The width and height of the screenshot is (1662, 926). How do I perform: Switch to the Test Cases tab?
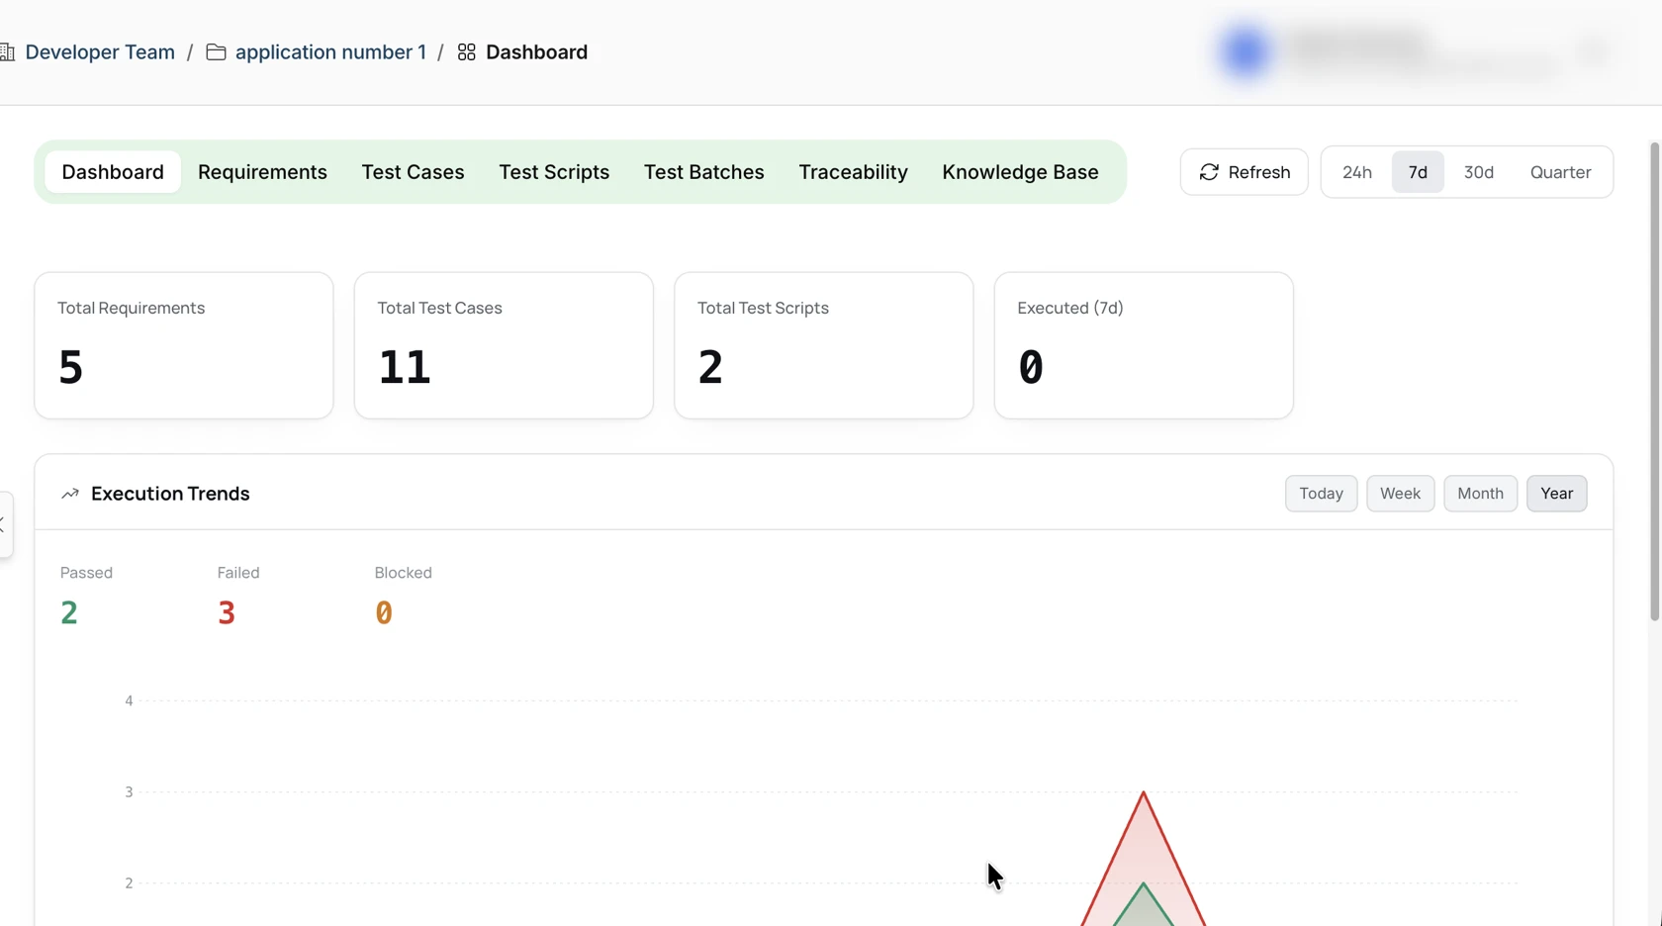point(413,172)
